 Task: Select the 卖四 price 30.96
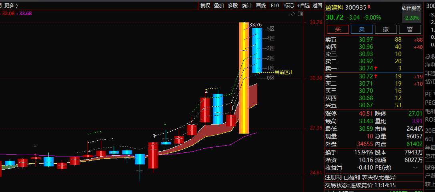[366, 47]
